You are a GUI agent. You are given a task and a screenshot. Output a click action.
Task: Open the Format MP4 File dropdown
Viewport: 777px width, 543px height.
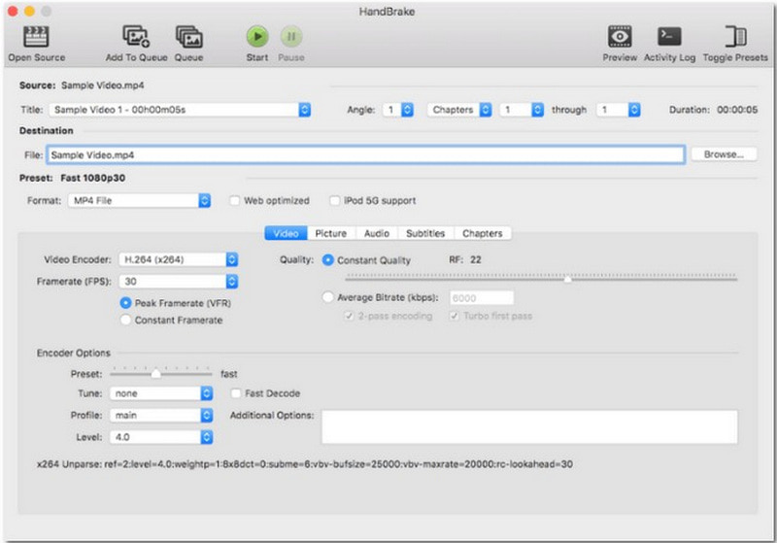pyautogui.click(x=139, y=201)
